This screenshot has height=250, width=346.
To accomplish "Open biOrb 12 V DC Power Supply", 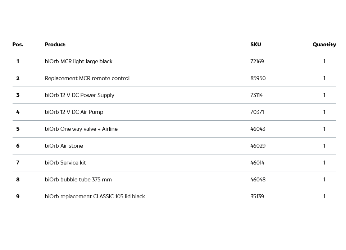I will click(x=79, y=95).
